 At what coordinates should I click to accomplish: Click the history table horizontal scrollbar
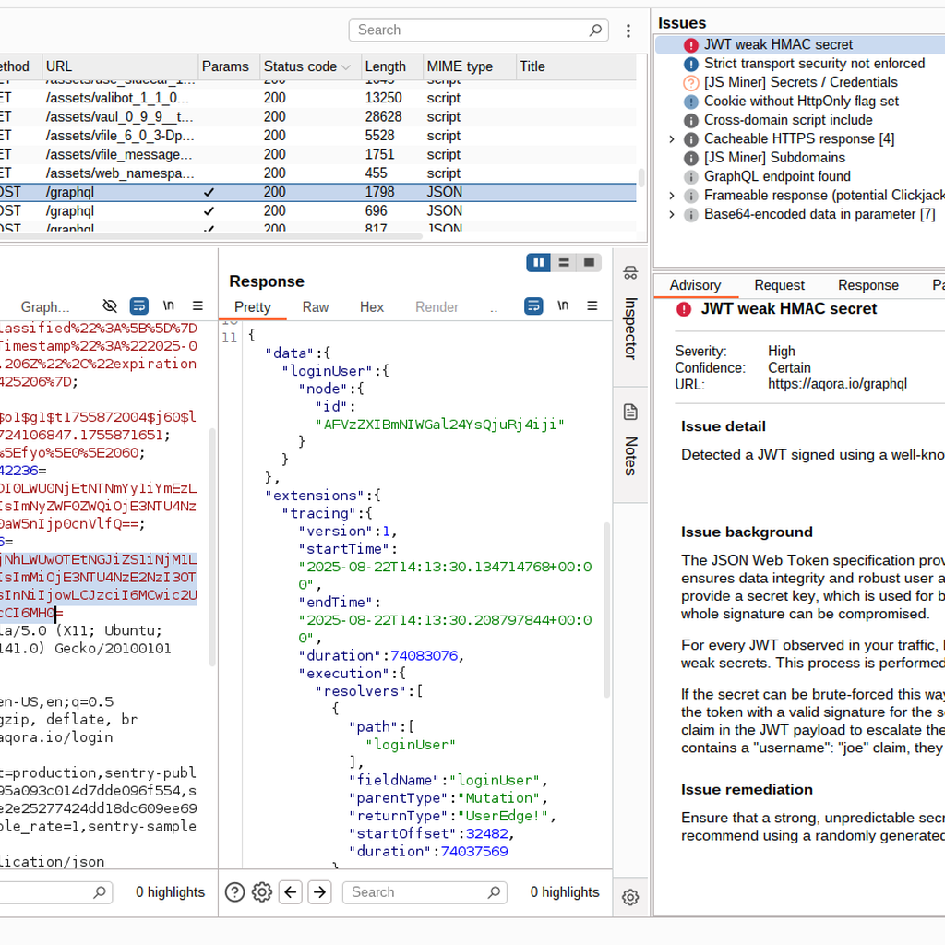[x=211, y=236]
